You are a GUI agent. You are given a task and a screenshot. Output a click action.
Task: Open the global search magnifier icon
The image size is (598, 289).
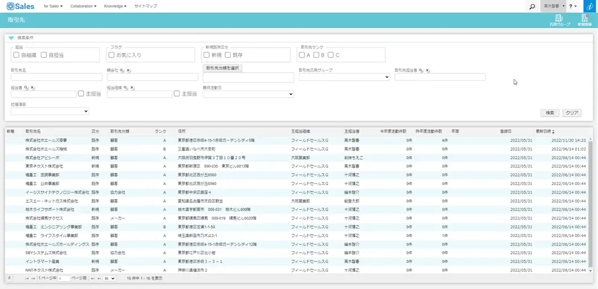(x=532, y=6)
